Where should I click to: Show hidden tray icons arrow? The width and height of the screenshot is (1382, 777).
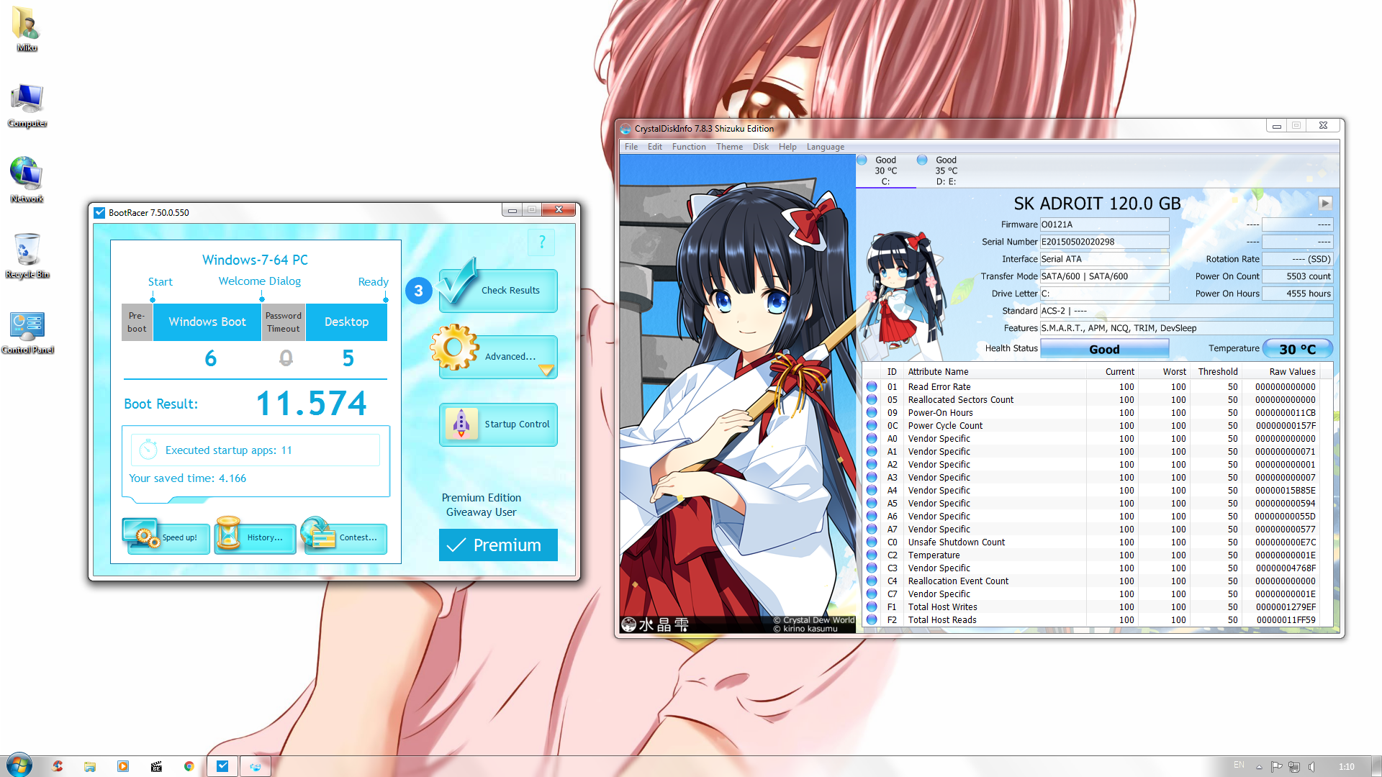tap(1259, 767)
